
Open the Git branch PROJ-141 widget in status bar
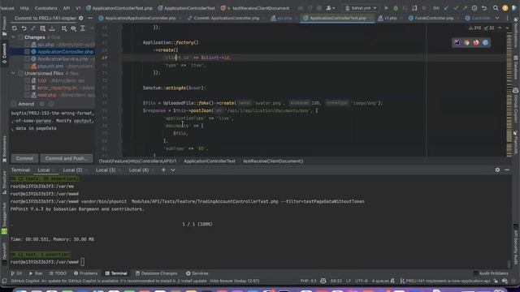(x=444, y=281)
